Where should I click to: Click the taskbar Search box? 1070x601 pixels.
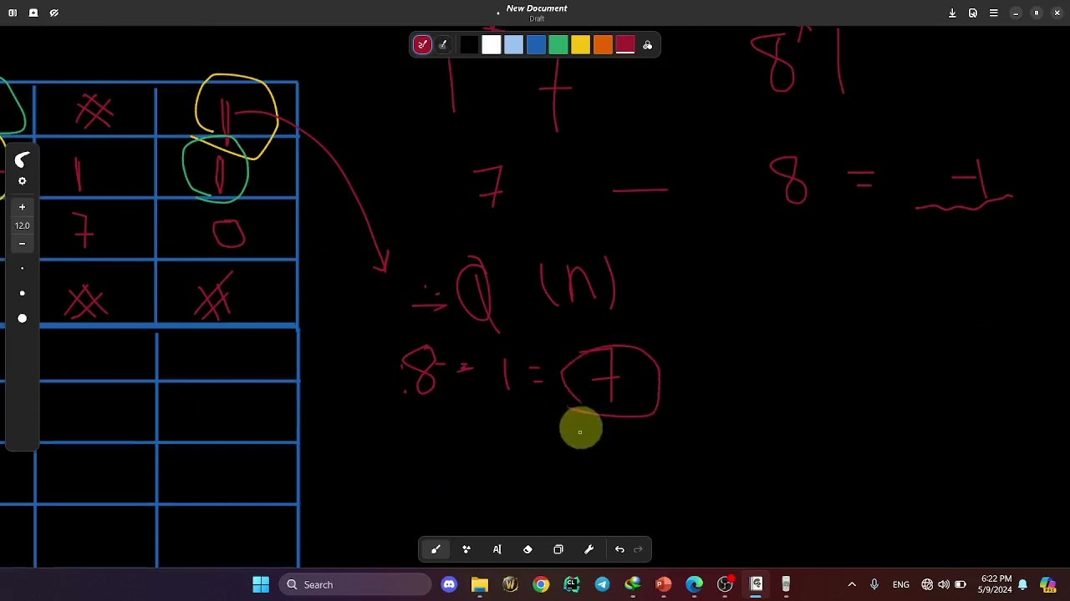(355, 584)
